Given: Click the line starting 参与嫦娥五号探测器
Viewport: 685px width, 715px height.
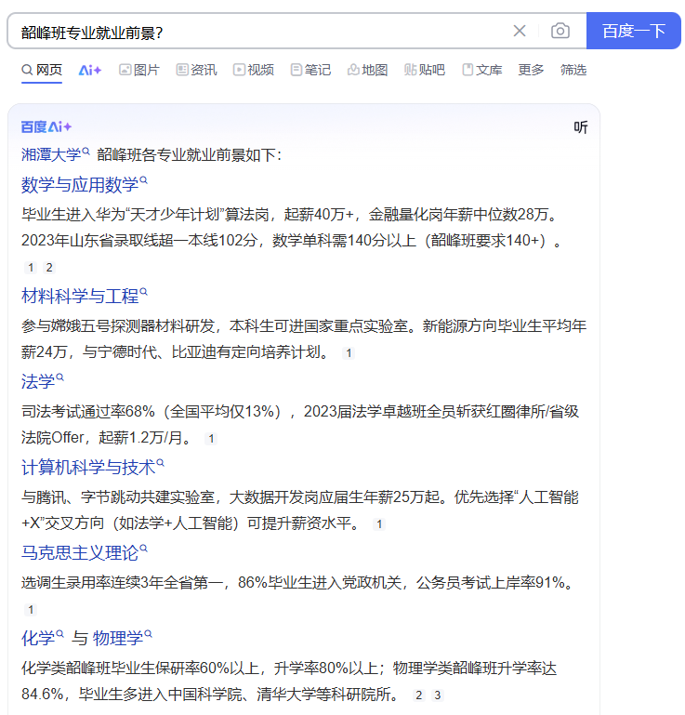Looking at the screenshot, I should pyautogui.click(x=304, y=326).
